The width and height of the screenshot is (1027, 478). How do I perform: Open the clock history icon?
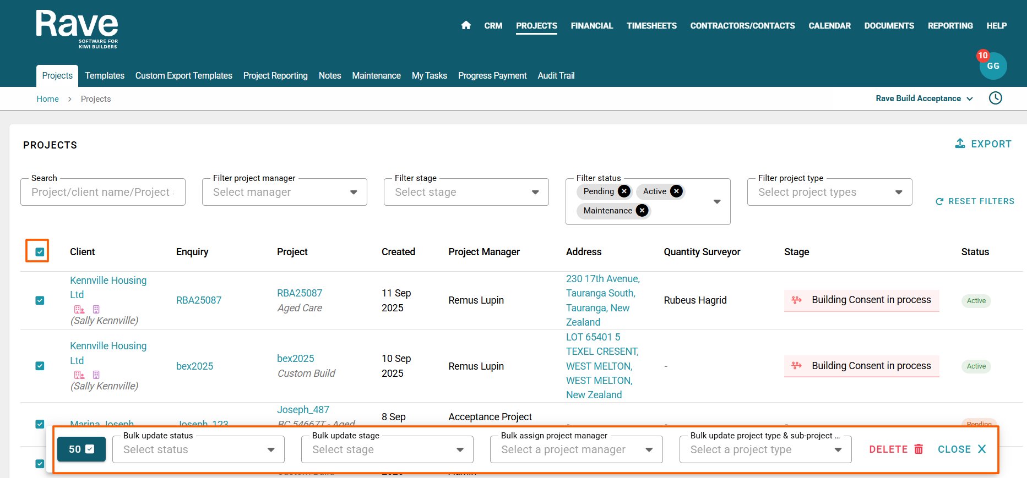click(995, 98)
